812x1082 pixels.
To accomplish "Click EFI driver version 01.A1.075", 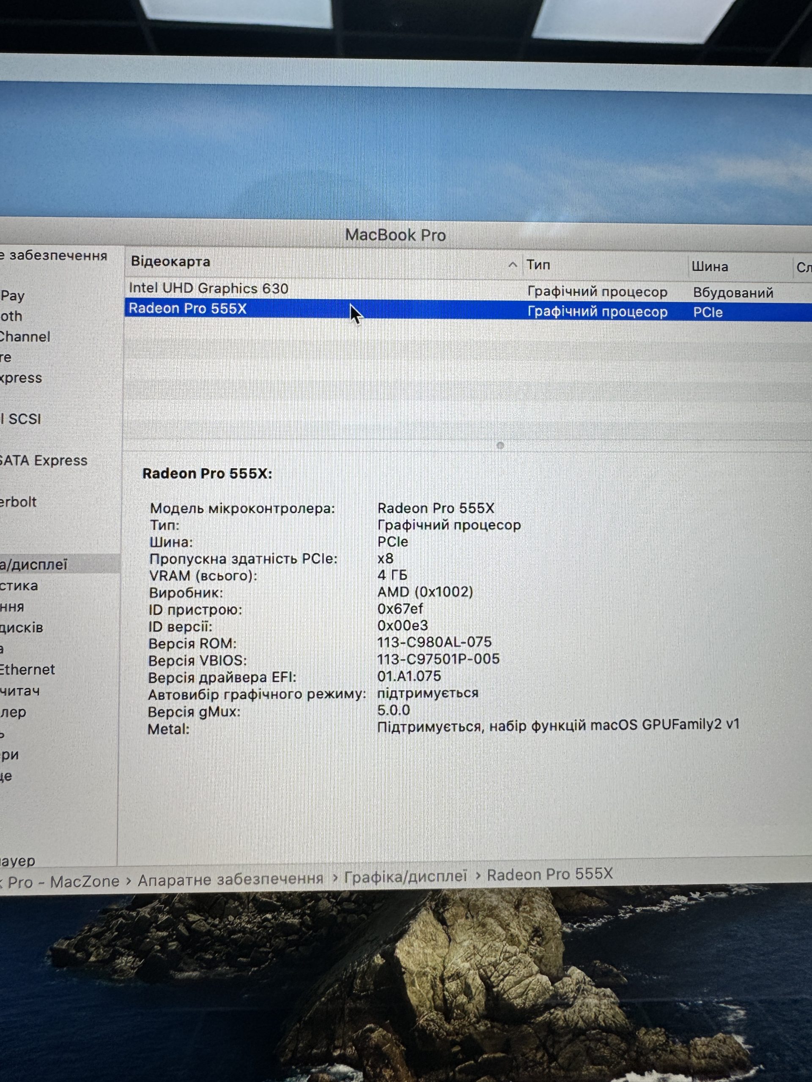I will coord(409,676).
